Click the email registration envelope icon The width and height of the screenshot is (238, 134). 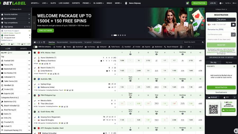click(233, 24)
